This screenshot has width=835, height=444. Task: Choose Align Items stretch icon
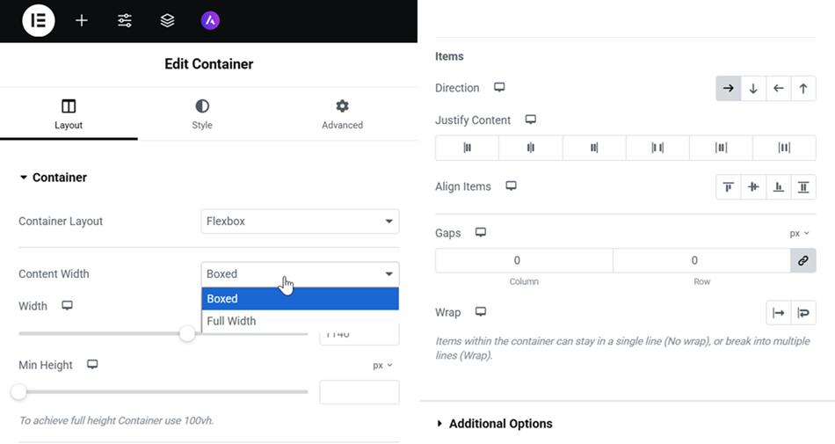click(x=803, y=187)
